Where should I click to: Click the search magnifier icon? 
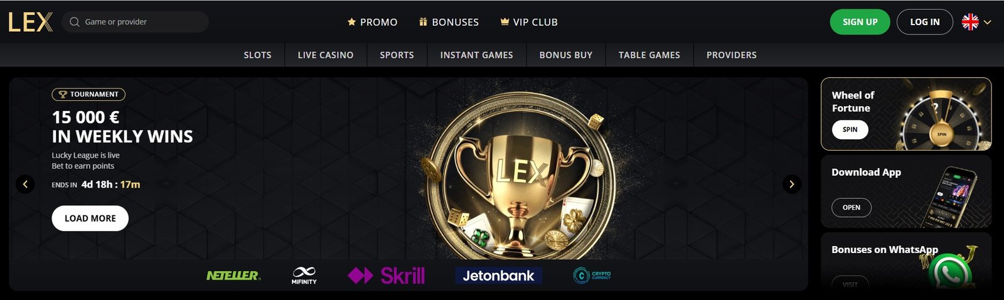pos(75,22)
